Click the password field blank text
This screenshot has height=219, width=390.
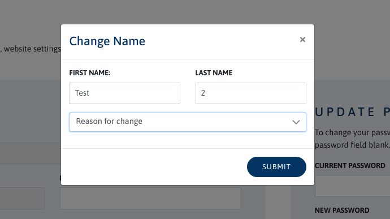point(352,145)
